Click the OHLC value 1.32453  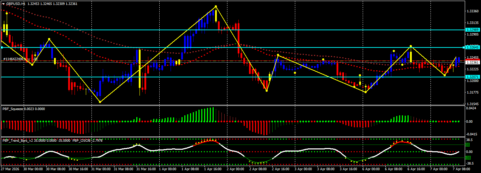[34, 4]
